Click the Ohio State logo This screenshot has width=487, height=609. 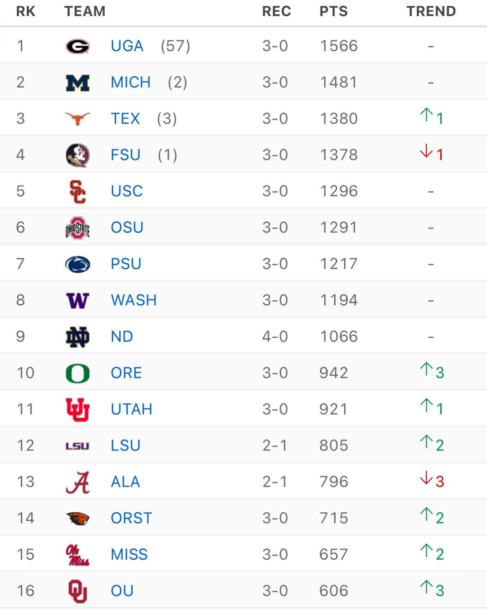78,228
